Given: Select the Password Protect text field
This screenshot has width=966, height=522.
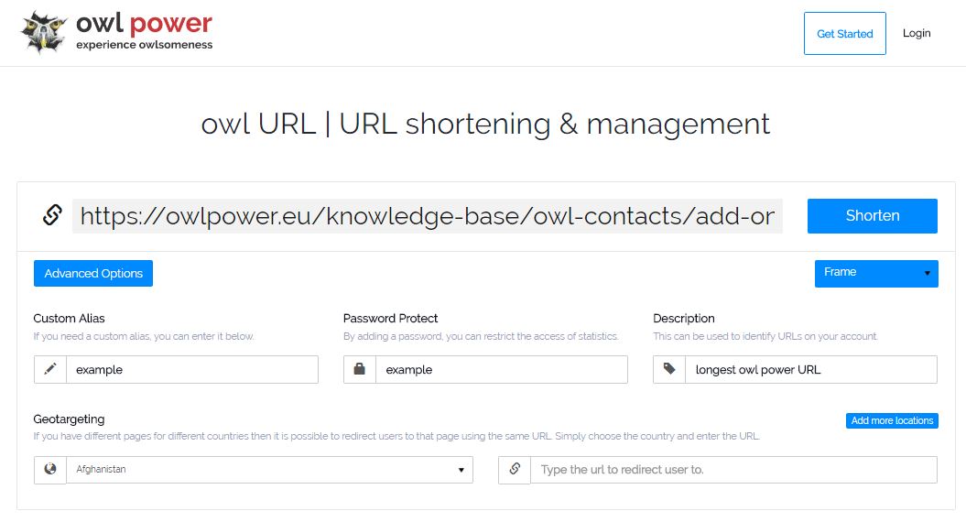Looking at the screenshot, I should point(502,369).
